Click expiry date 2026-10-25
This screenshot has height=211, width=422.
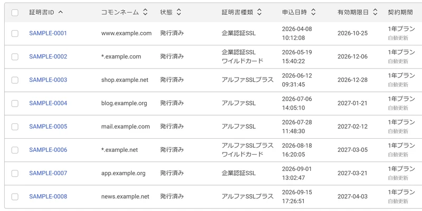[352, 33]
